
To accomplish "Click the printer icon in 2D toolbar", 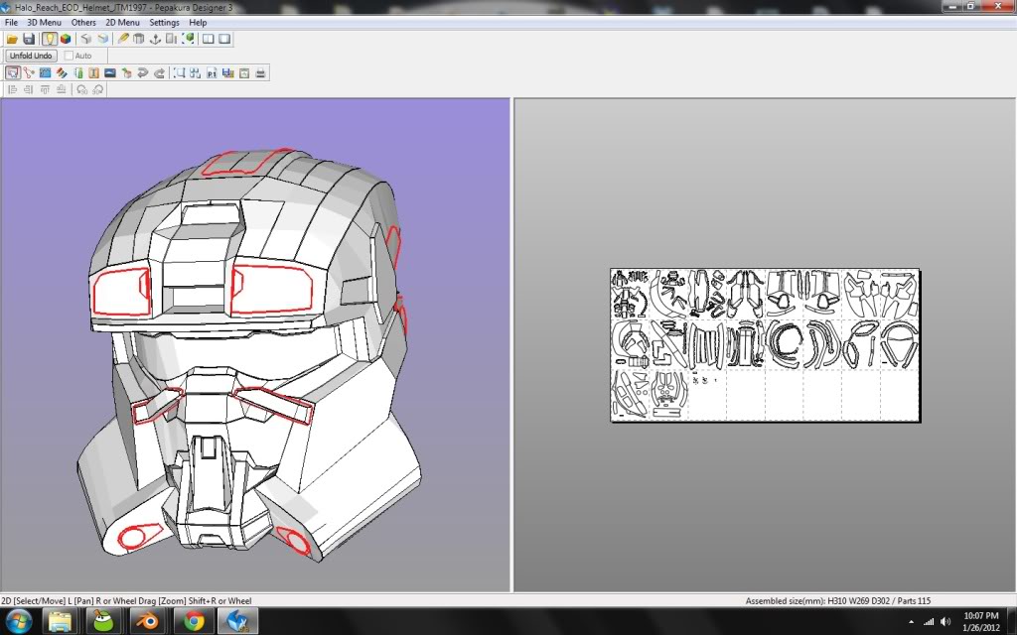I will (x=260, y=72).
